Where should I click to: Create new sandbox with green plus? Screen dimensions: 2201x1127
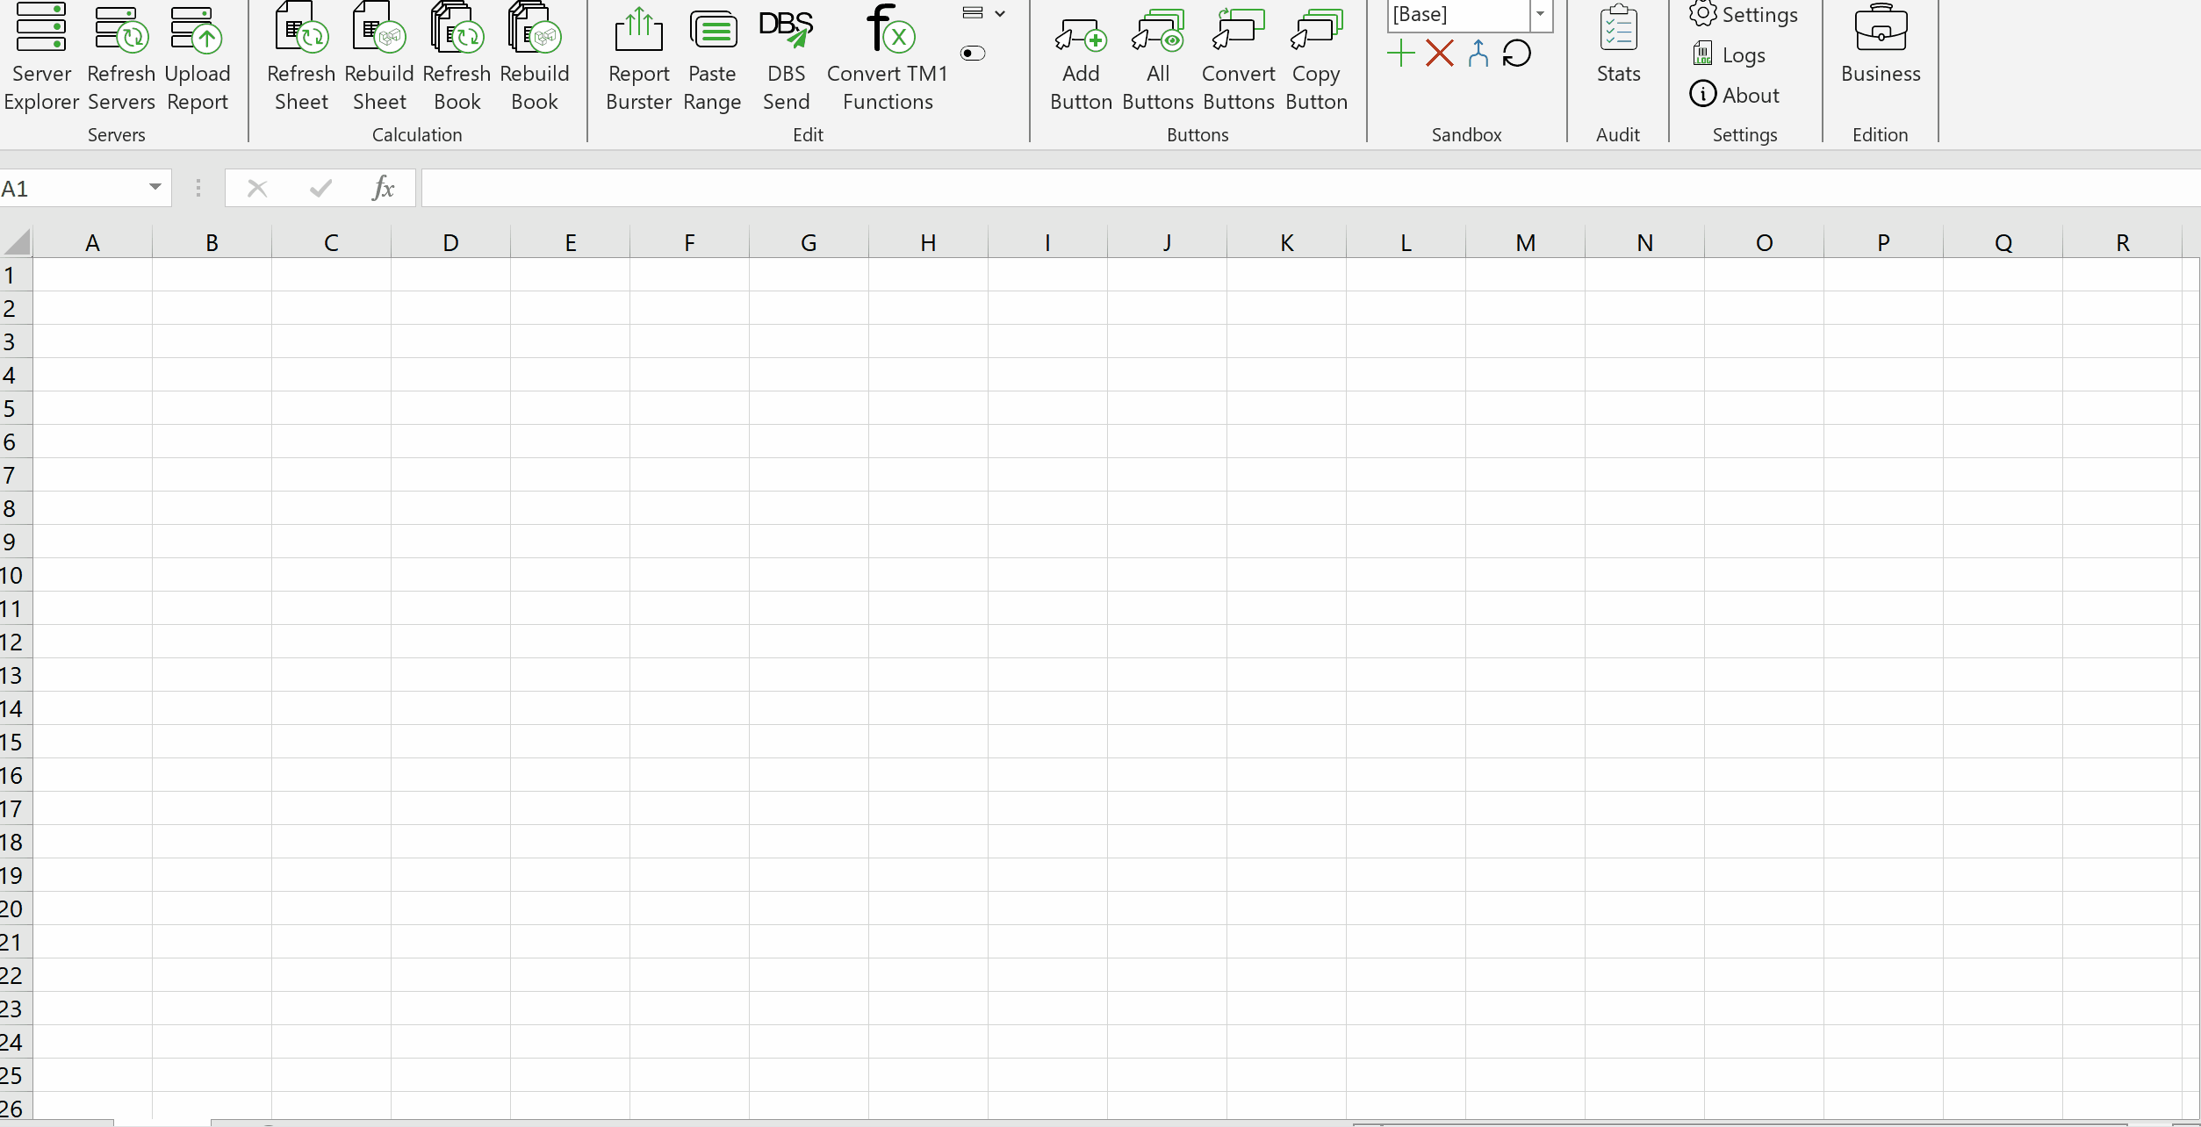click(1401, 54)
